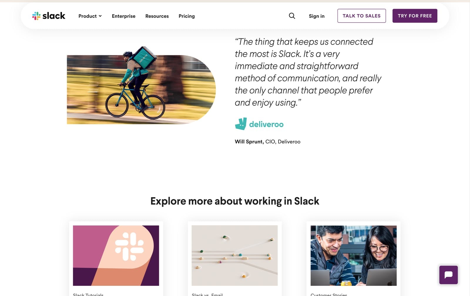Click the Deliveroo wordmark text

click(x=266, y=125)
